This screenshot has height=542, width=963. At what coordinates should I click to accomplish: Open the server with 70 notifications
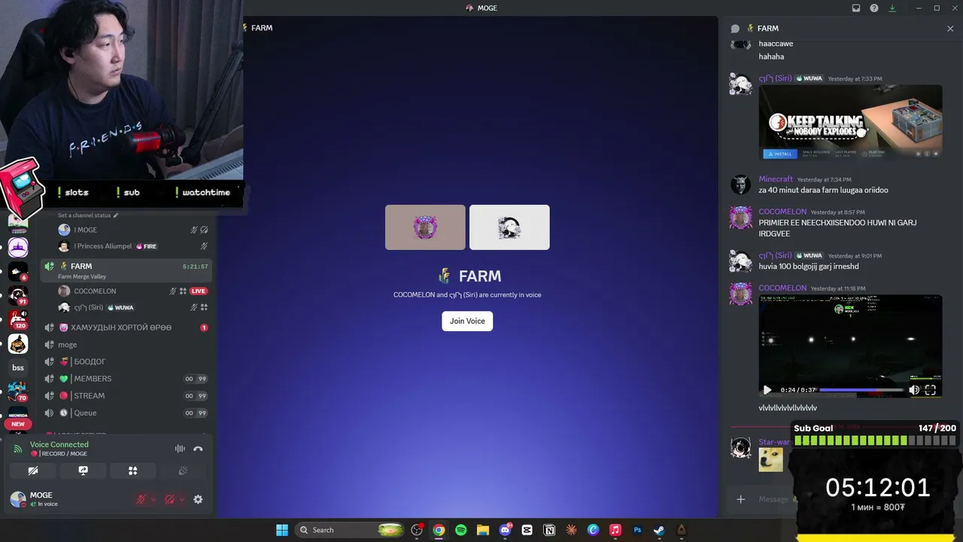point(18,392)
